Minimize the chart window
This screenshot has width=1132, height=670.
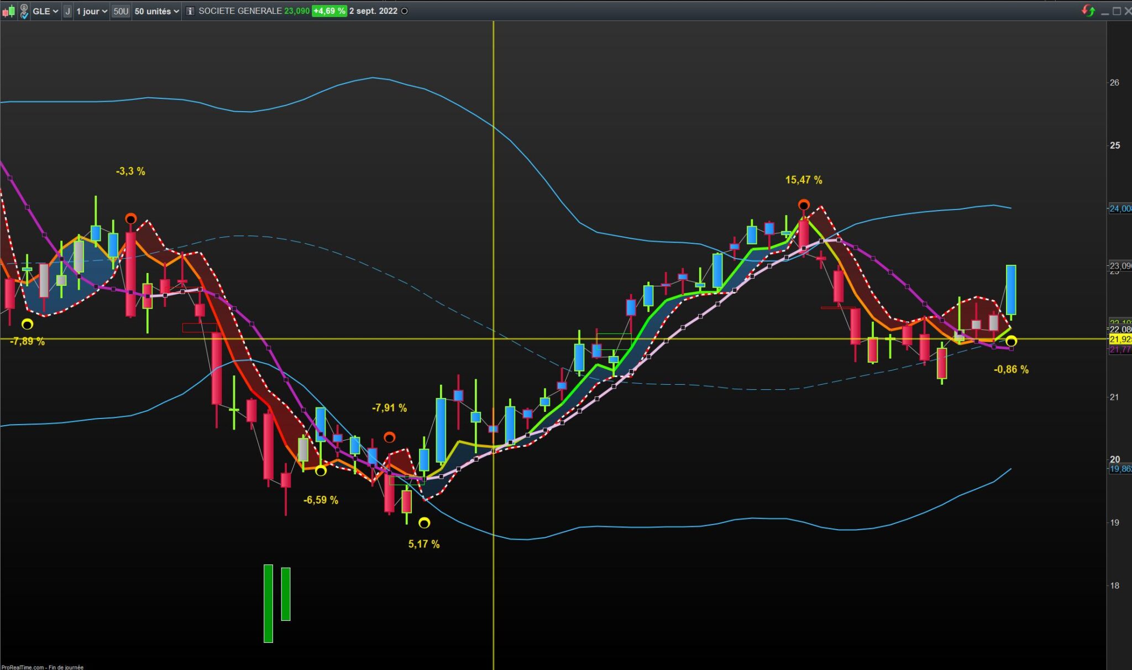click(x=1105, y=11)
